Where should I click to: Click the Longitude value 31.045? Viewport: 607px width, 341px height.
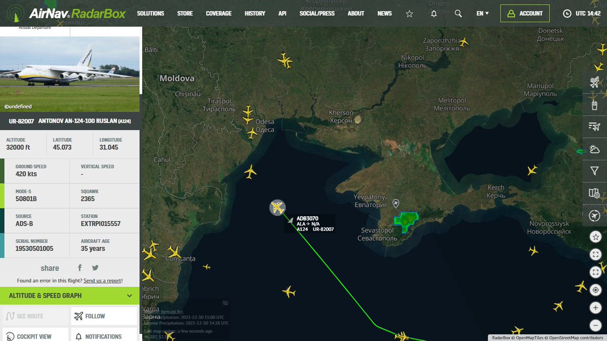pyautogui.click(x=109, y=148)
